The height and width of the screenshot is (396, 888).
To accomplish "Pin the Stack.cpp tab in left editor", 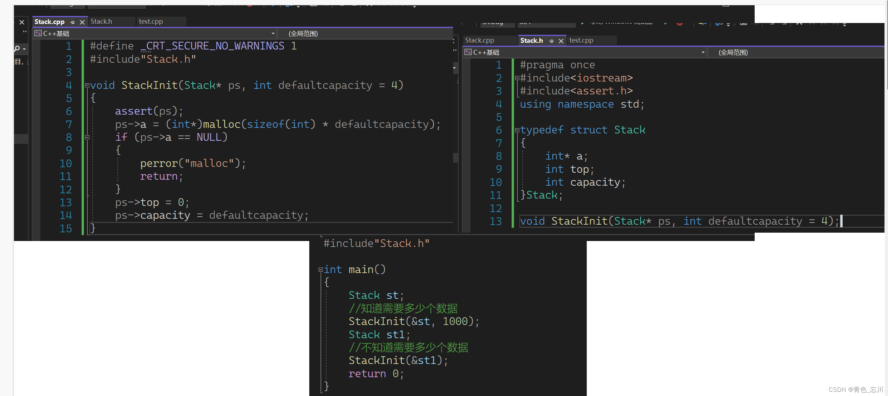I will click(73, 22).
